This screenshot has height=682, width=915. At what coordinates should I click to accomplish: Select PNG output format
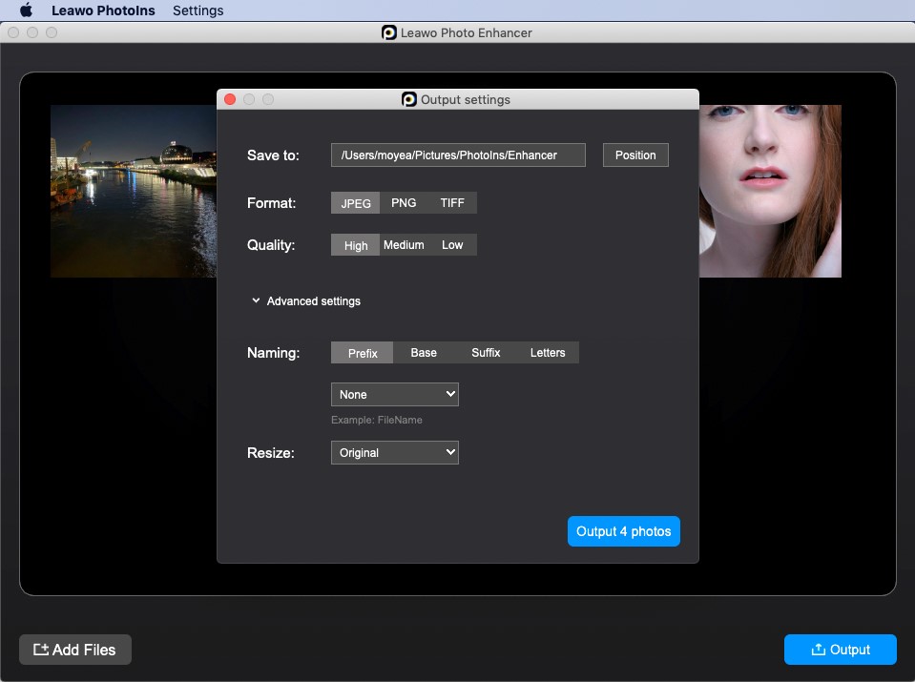404,203
